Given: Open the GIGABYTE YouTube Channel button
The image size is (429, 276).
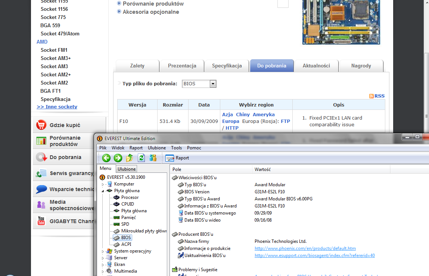Looking at the screenshot, I should [x=64, y=221].
